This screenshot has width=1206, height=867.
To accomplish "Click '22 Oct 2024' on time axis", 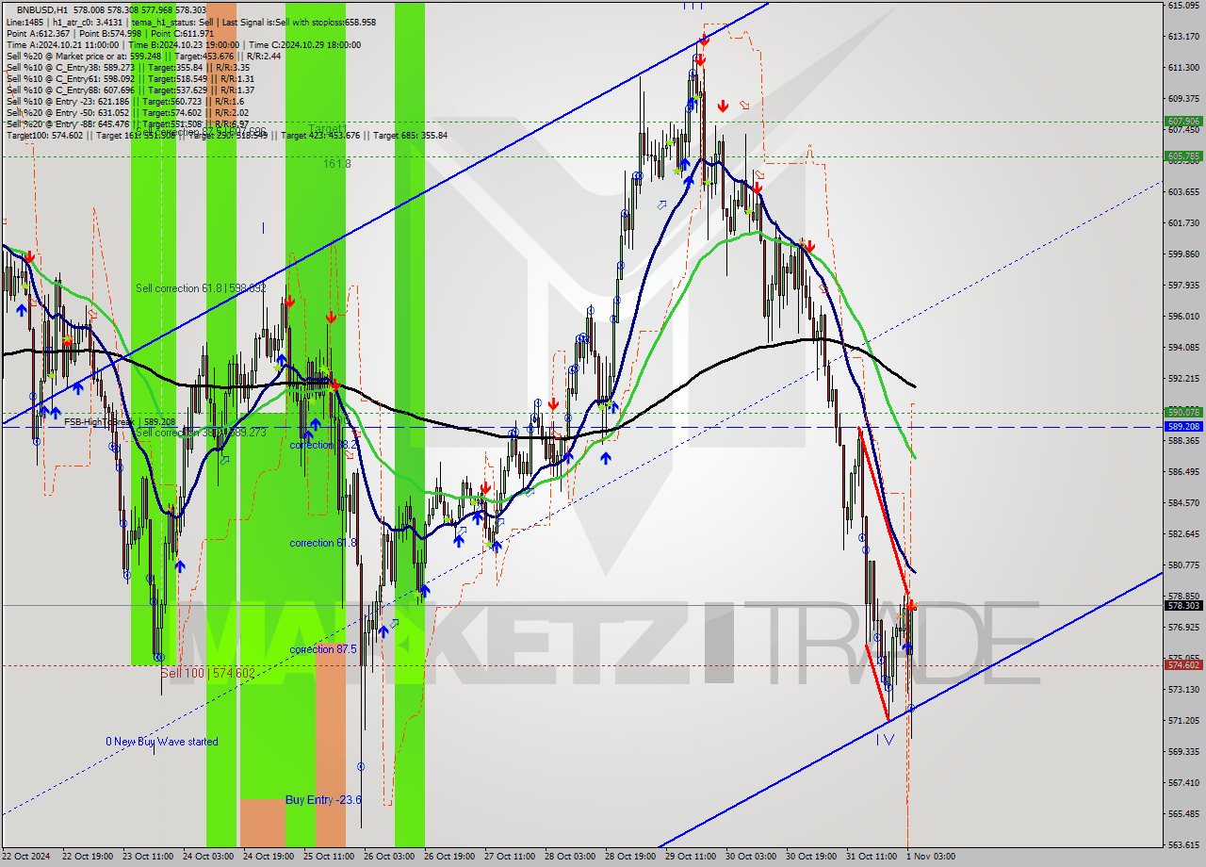I will (x=26, y=857).
